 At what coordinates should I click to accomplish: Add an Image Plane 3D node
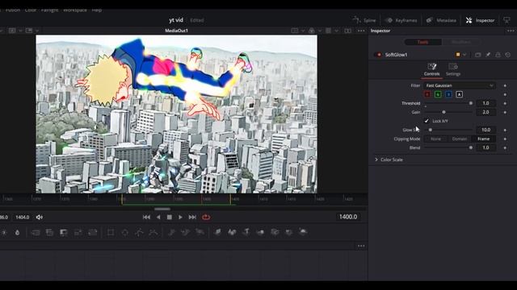(x=218, y=232)
